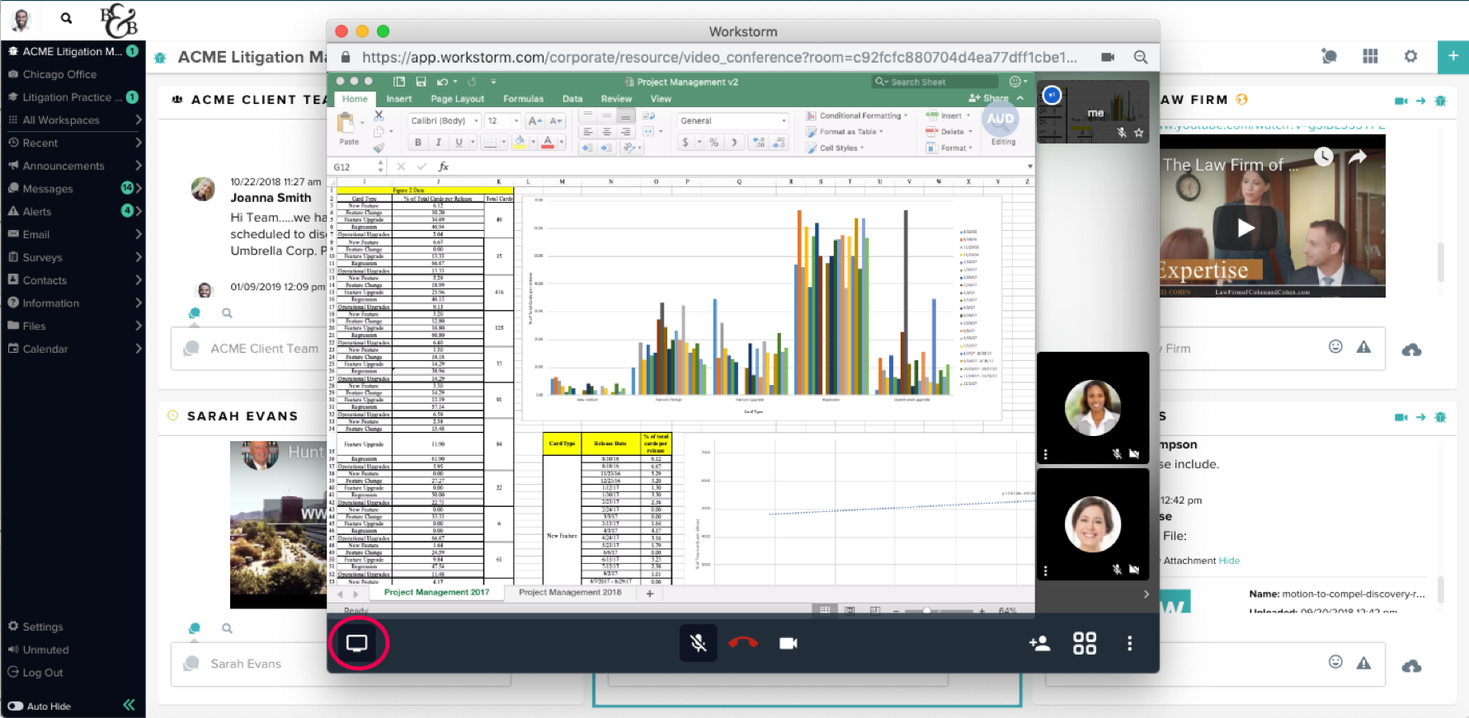This screenshot has width=1469, height=718.
Task: Start video call in the Law Firm panel
Action: coord(1401,101)
